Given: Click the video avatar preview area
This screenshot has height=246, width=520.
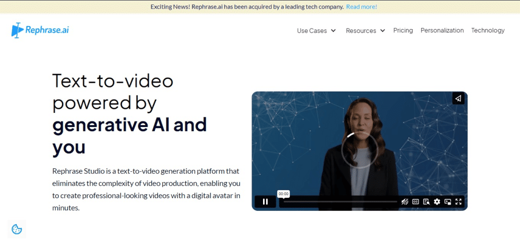Looking at the screenshot, I should click(360, 146).
